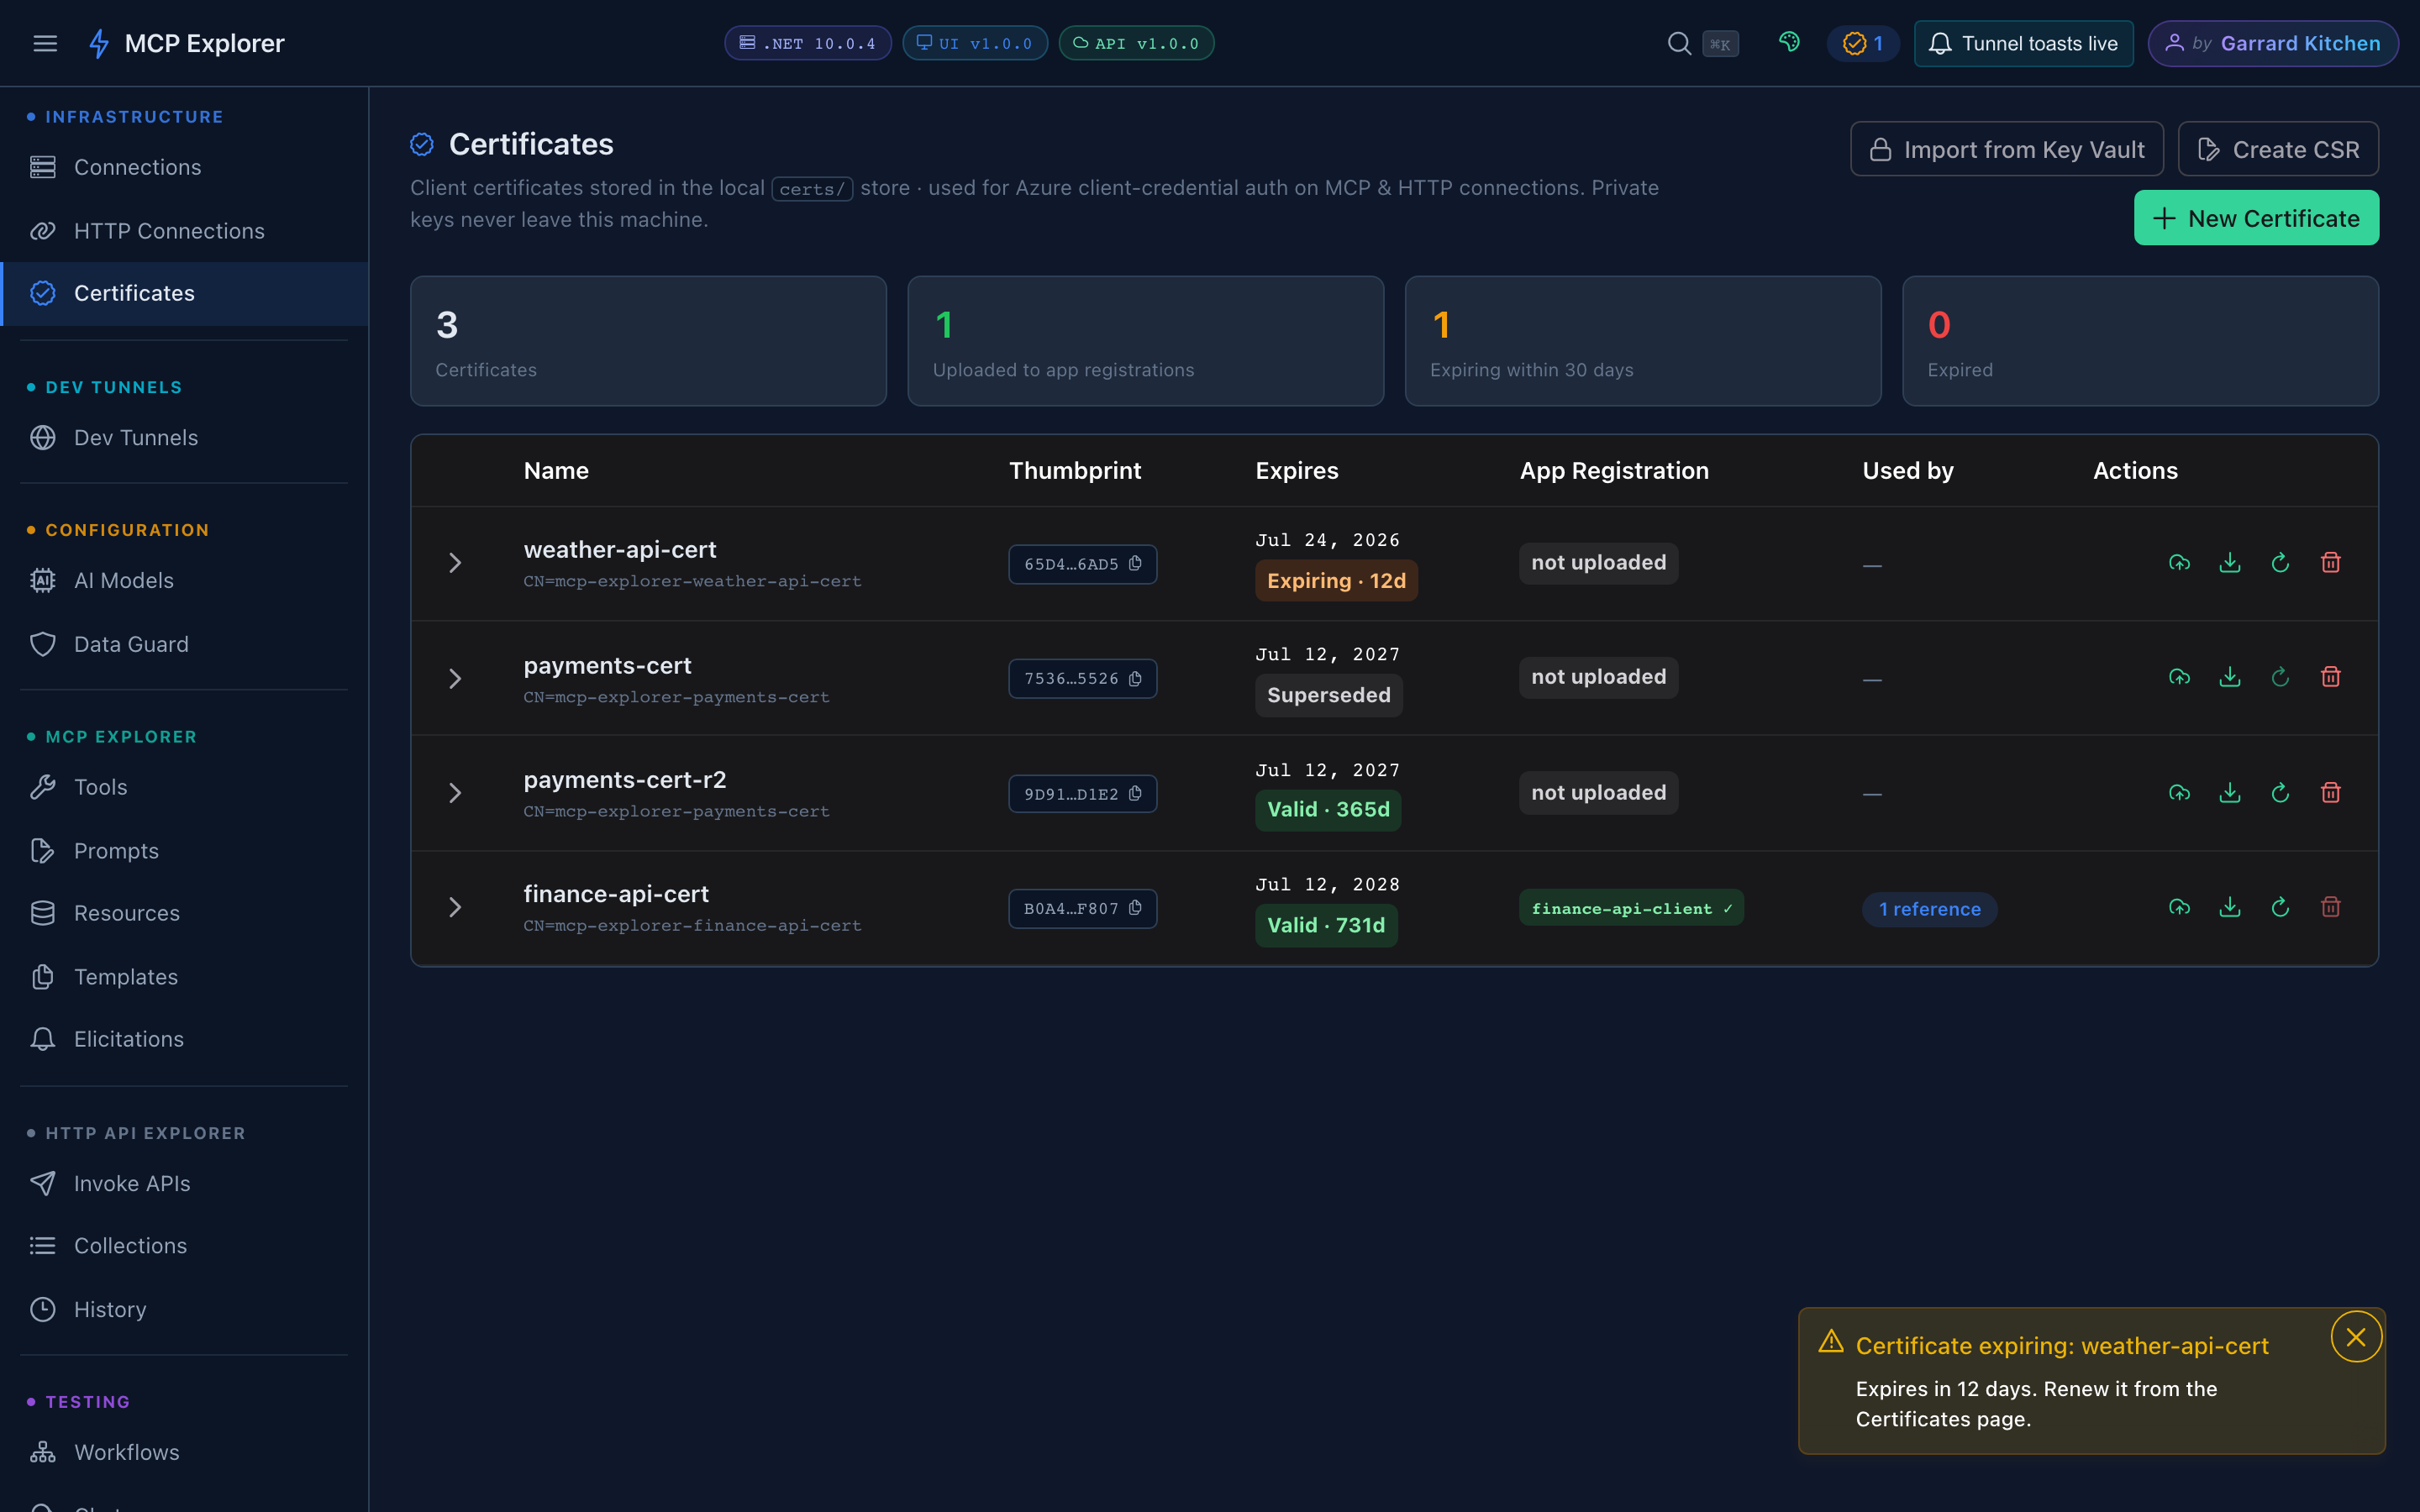Copy thumbprint 65D4…6AD5

1135,564
